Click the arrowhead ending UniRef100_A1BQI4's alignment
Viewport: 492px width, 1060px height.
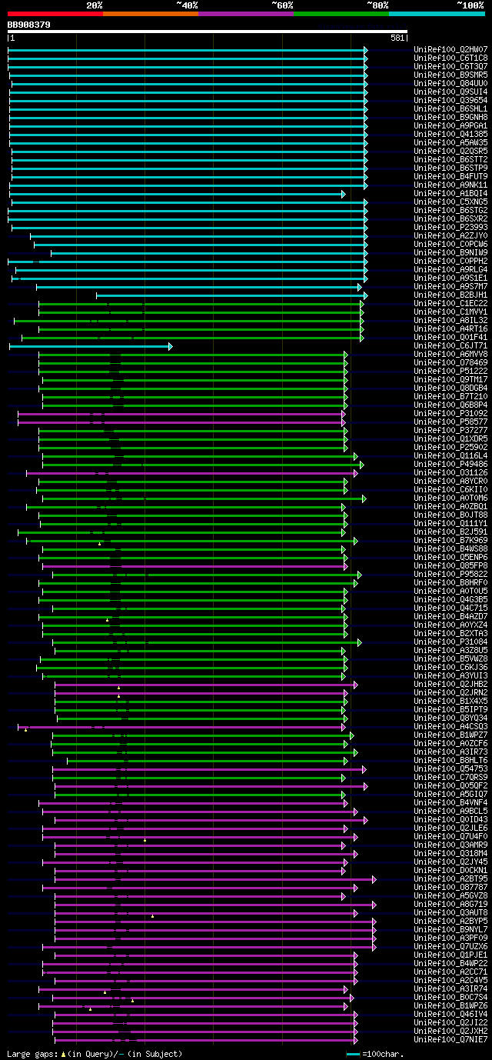344,194
